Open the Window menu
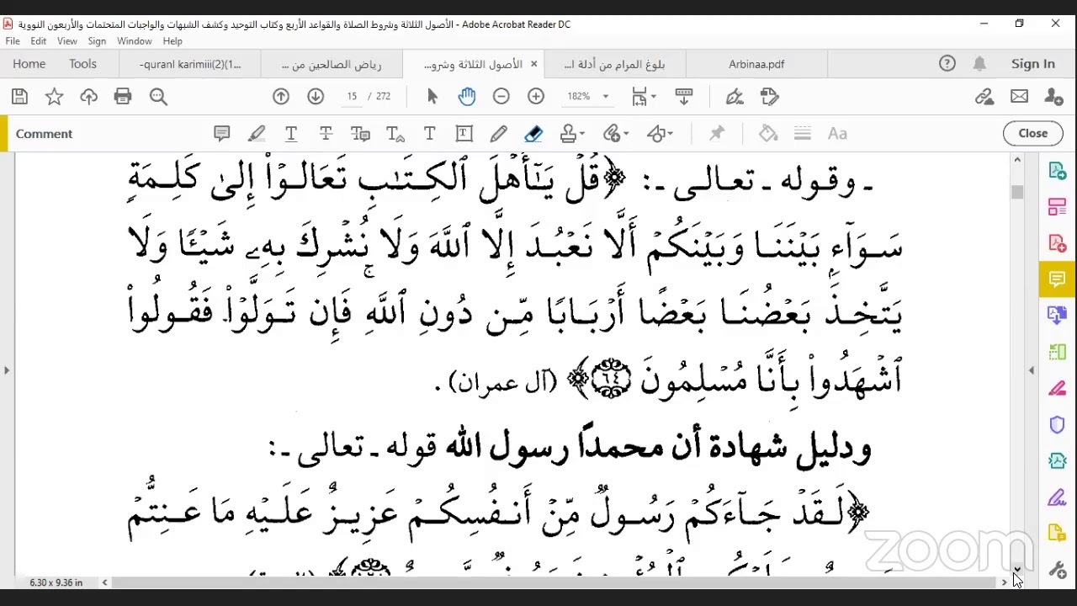The width and height of the screenshot is (1077, 606). click(x=135, y=40)
